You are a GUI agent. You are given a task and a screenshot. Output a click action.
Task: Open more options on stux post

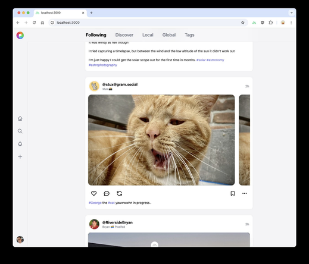tap(245, 193)
